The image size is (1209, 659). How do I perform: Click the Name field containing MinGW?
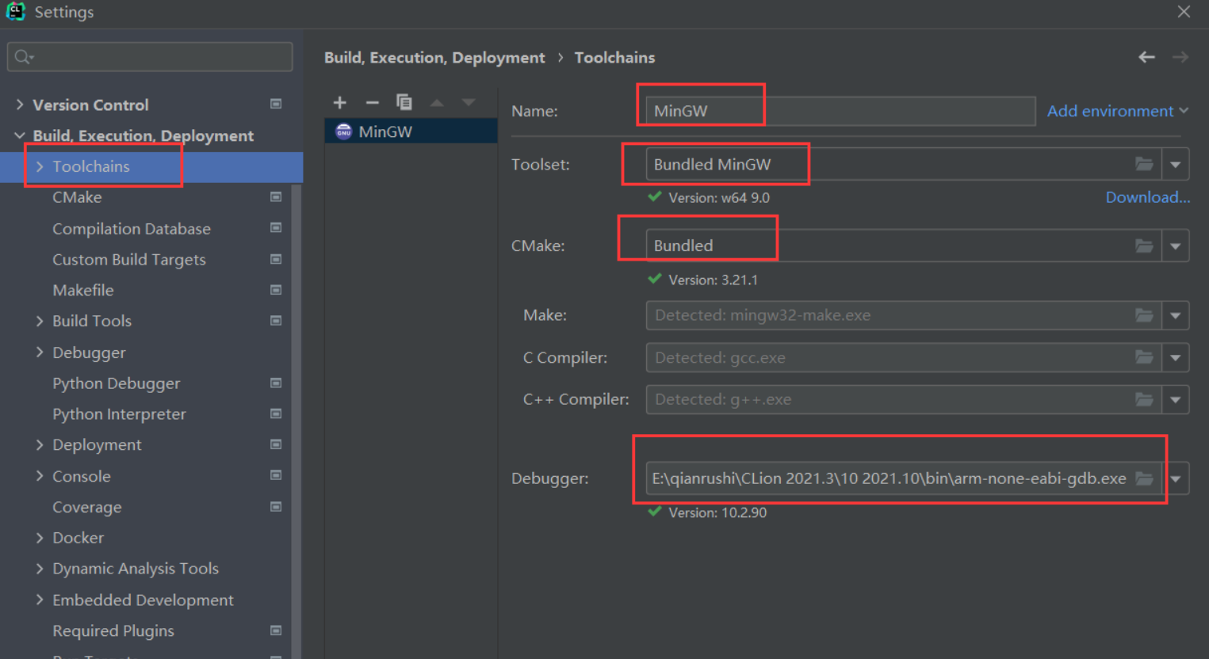coord(840,111)
